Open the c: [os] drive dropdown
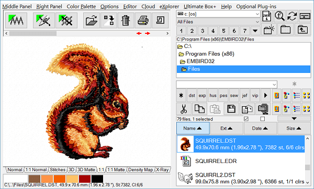Screen dimensions: 314x189 218,14
